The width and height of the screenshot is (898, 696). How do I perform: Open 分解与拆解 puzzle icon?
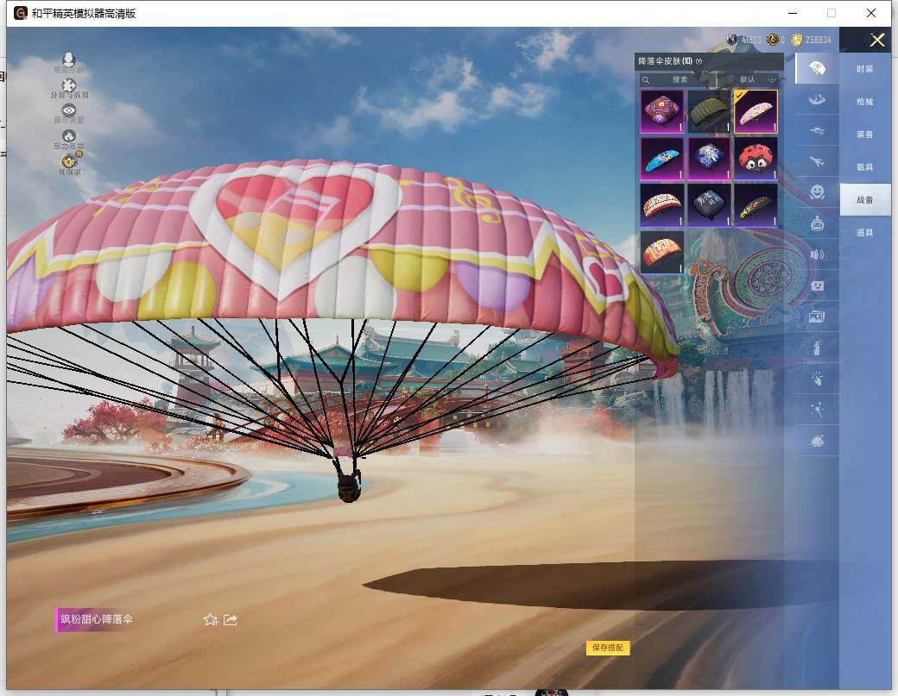point(69,85)
